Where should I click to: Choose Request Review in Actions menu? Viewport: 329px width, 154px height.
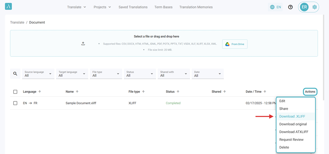click(x=291, y=139)
